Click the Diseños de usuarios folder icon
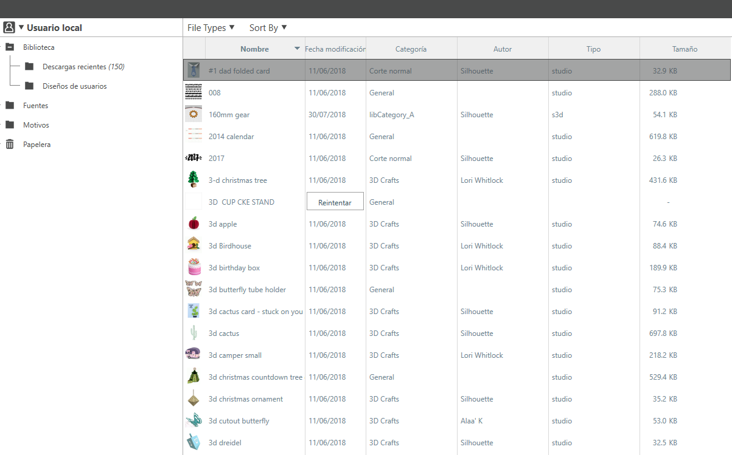 coord(29,86)
